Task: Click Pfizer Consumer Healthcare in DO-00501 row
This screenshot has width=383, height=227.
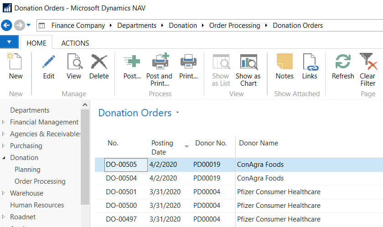Action: [279, 192]
